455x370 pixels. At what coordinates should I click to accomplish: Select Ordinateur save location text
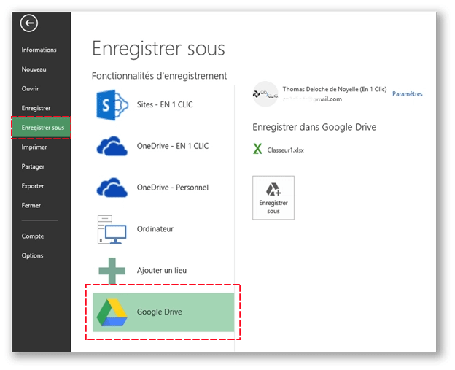(x=155, y=229)
